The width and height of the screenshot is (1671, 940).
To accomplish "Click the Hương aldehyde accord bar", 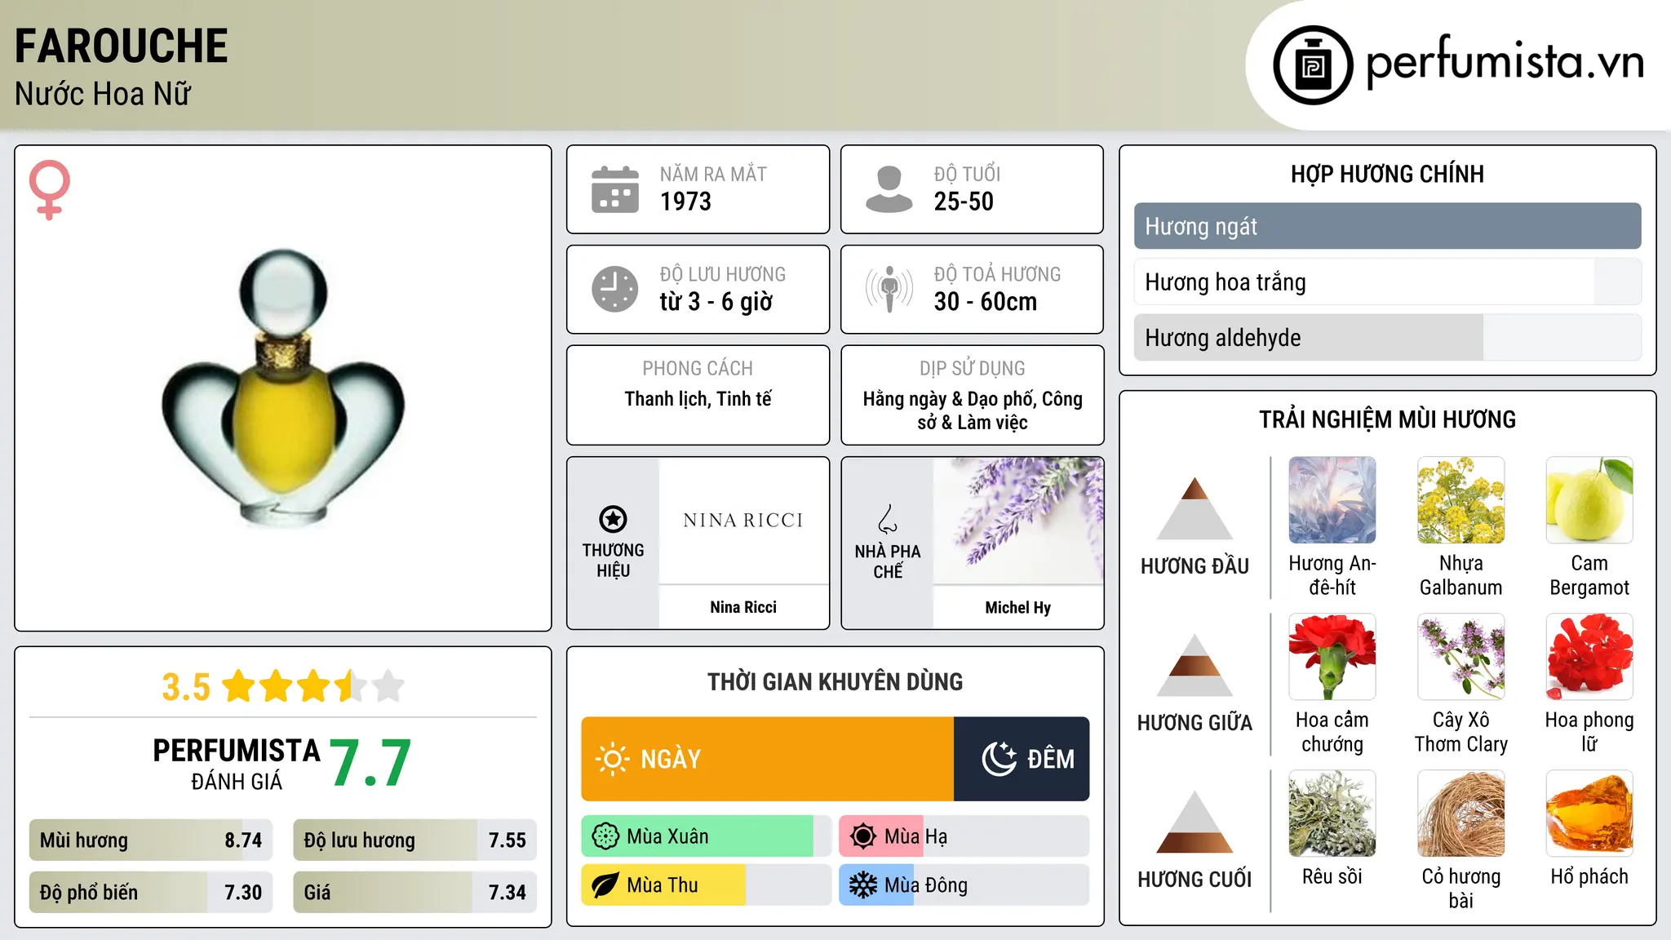I will (x=1387, y=338).
